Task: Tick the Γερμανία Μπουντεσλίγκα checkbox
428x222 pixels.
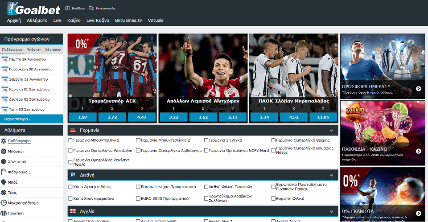Action: click(70, 140)
